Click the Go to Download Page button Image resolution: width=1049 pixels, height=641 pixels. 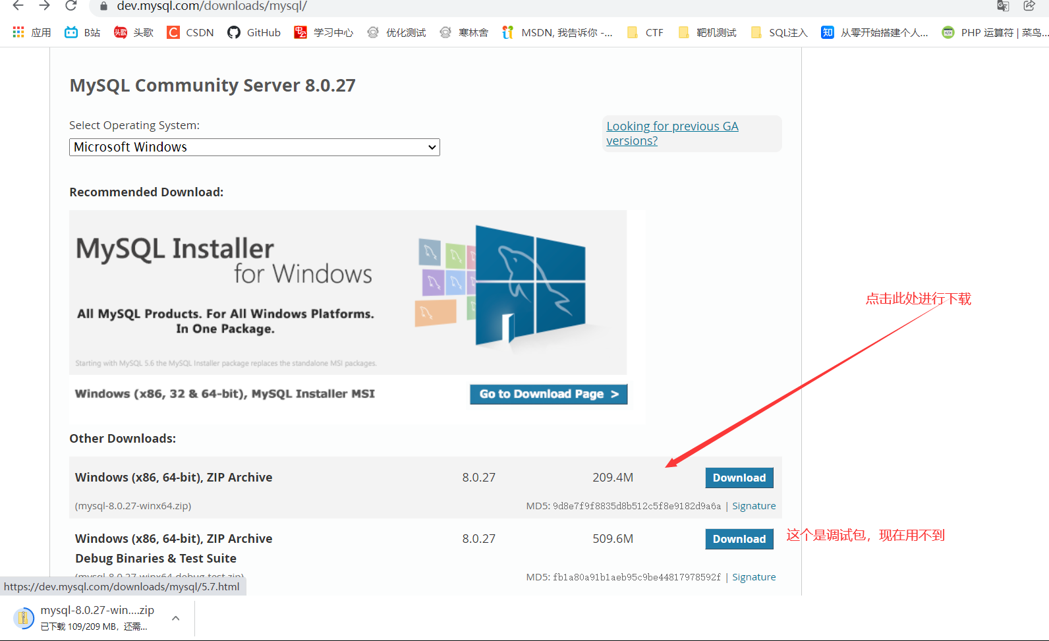tap(548, 394)
